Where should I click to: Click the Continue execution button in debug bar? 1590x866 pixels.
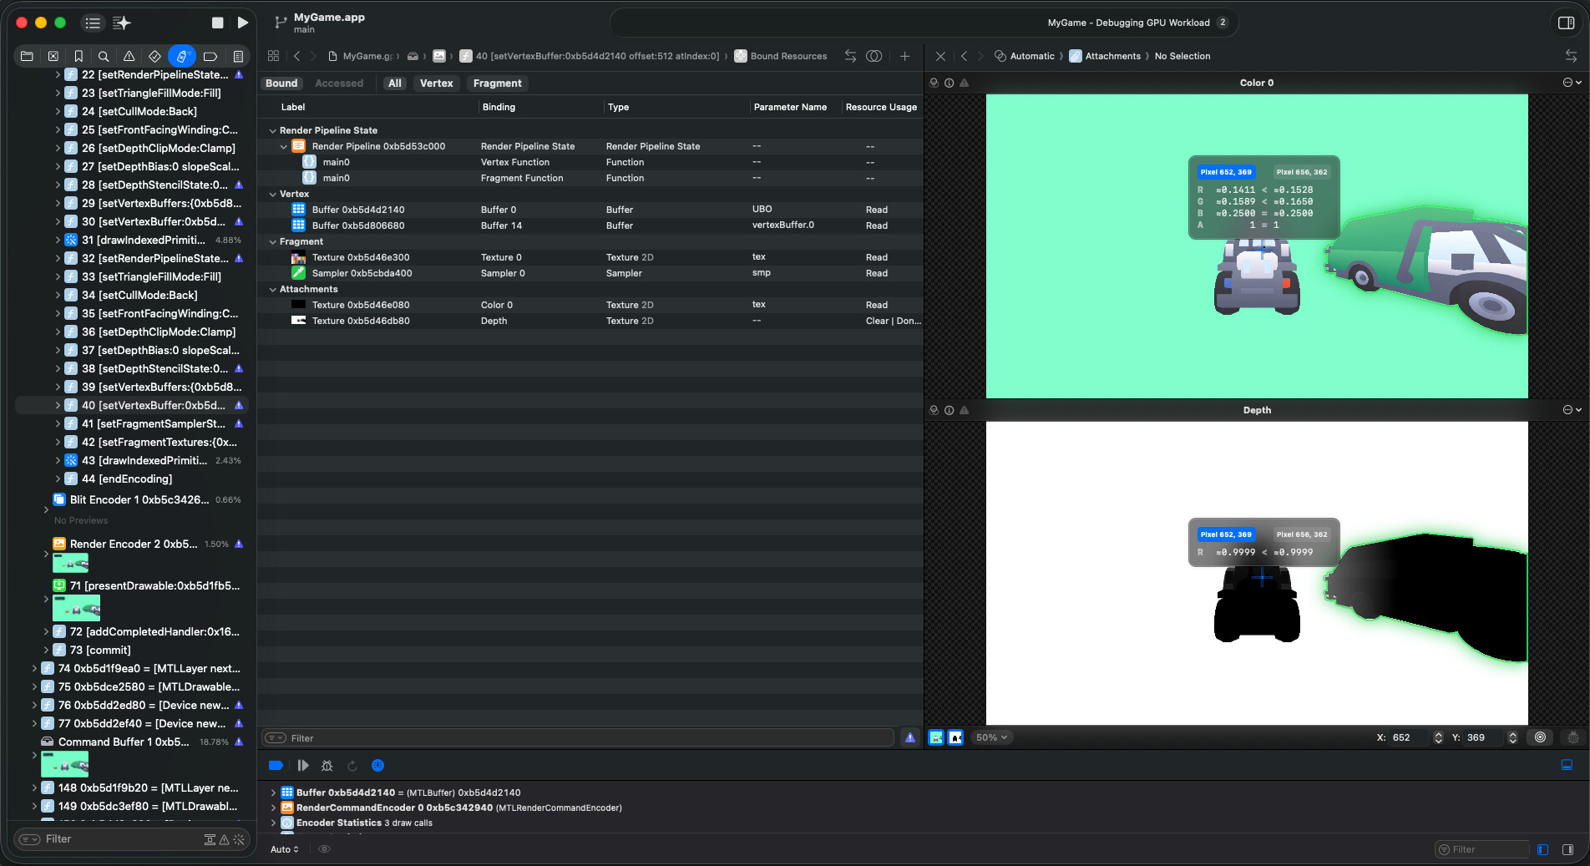302,765
